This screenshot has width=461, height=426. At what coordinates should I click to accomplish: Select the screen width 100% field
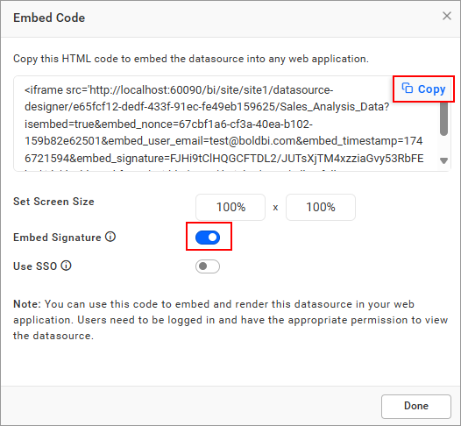point(230,207)
